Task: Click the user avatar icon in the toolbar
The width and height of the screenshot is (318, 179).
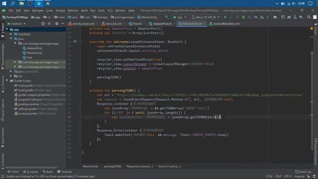Action: tap(315, 17)
